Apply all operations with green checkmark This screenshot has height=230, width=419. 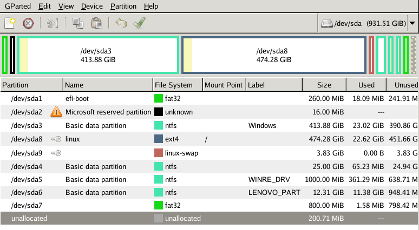[x=139, y=23]
